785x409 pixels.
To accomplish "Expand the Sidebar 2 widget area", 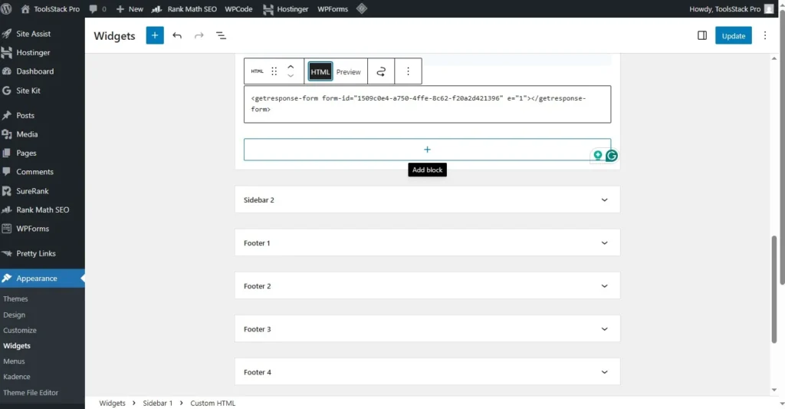I will [427, 200].
